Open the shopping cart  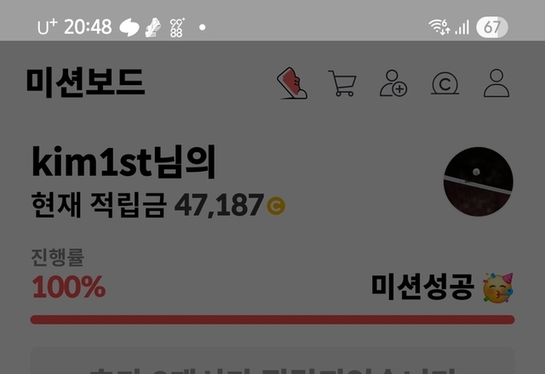tap(342, 83)
